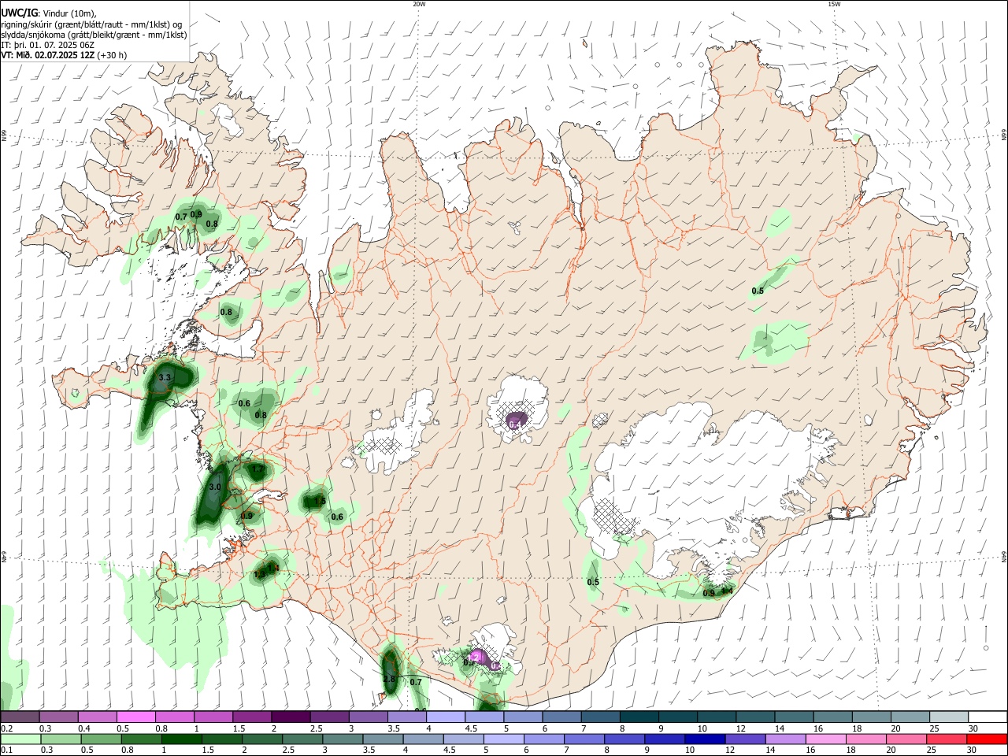Click the '0.2' legend label

tap(6, 728)
